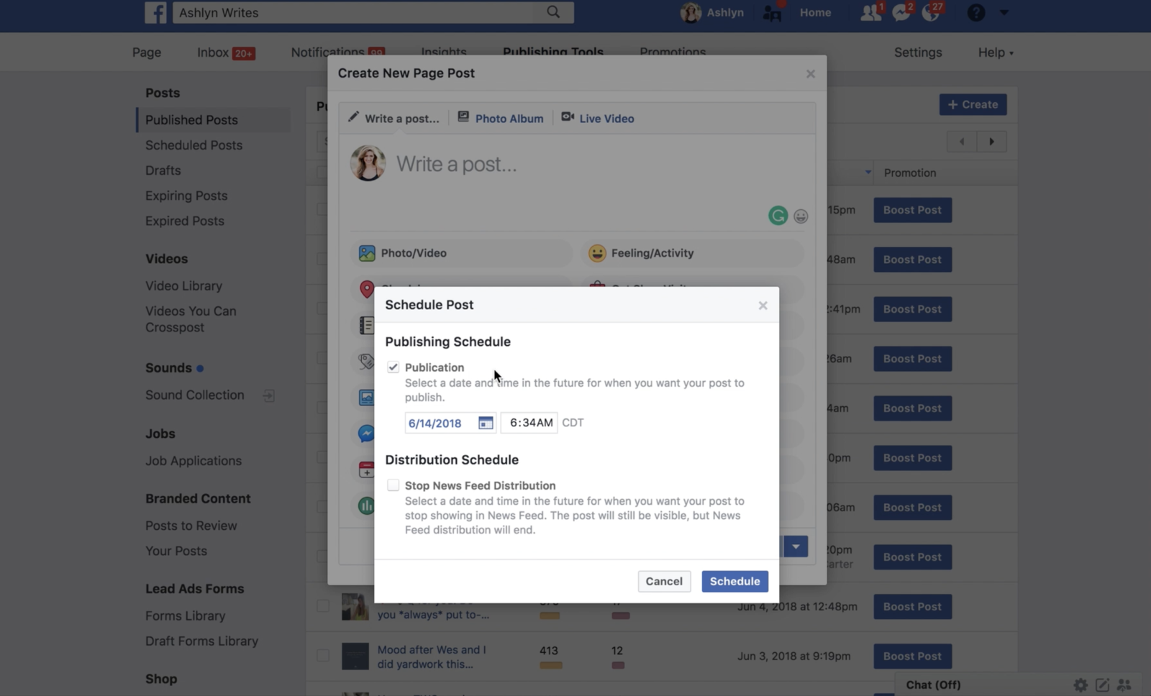Viewport: 1151px width, 696px height.
Task: Expand the blue dropdown arrow near Schedule options
Action: coord(796,546)
